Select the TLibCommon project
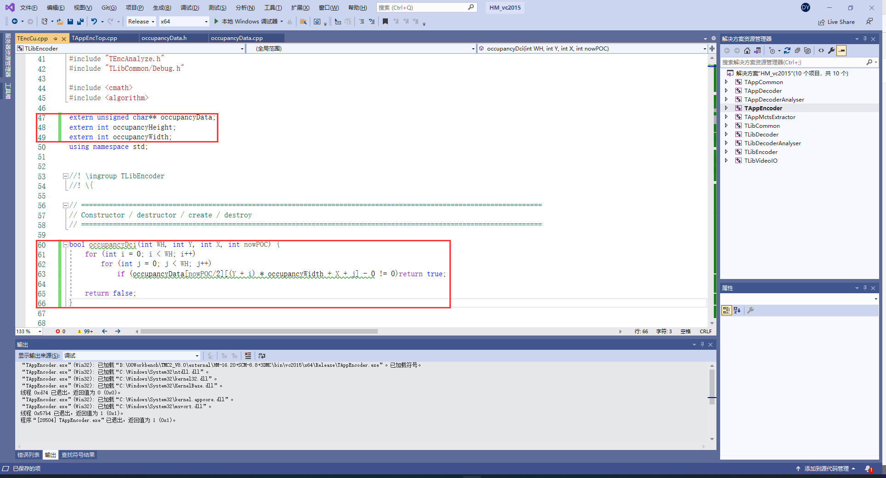 [x=762, y=125]
